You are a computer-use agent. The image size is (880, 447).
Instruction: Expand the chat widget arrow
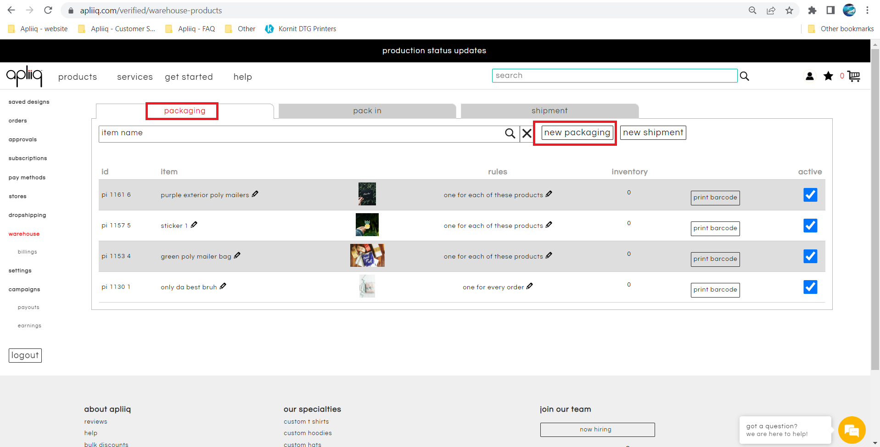874,442
